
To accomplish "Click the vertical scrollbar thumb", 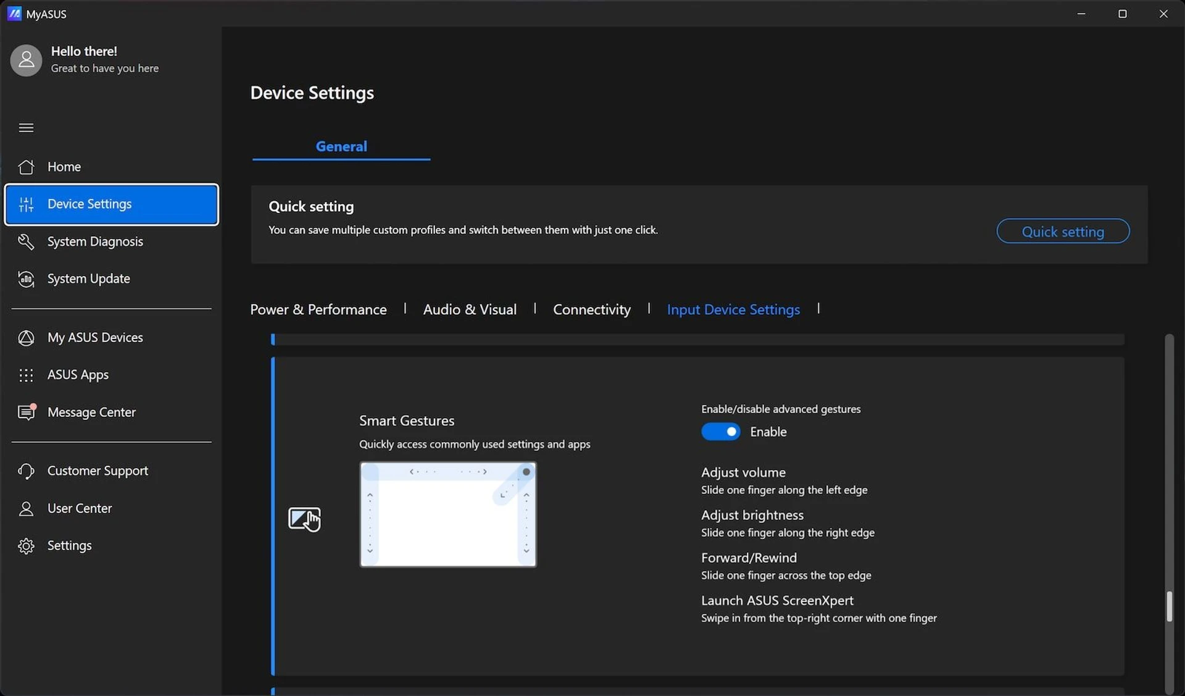I will pos(1169,606).
